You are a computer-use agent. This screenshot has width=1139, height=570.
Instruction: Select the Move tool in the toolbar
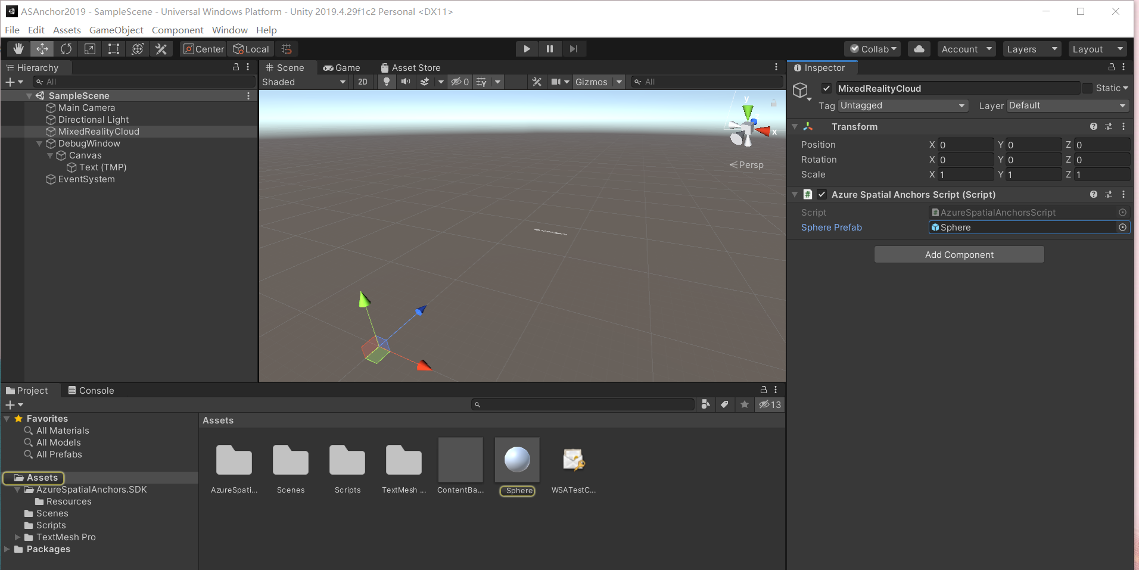tap(42, 48)
